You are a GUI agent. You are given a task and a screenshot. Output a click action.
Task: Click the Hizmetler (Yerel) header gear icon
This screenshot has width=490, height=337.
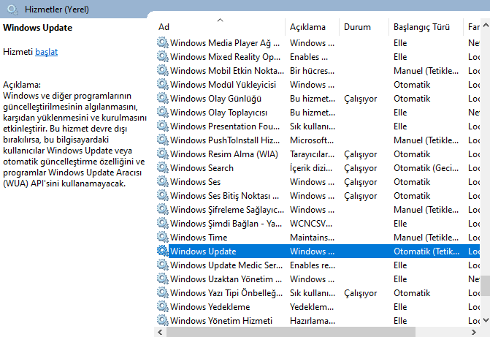click(12, 10)
